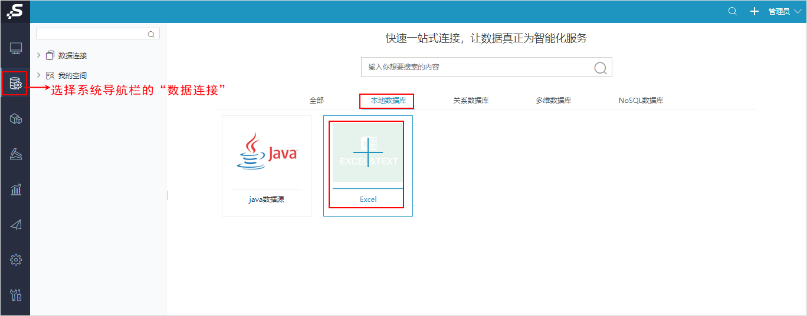Viewport: 807px width, 316px height.
Task: Open the tools icon at sidebar bottom
Action: tap(16, 294)
